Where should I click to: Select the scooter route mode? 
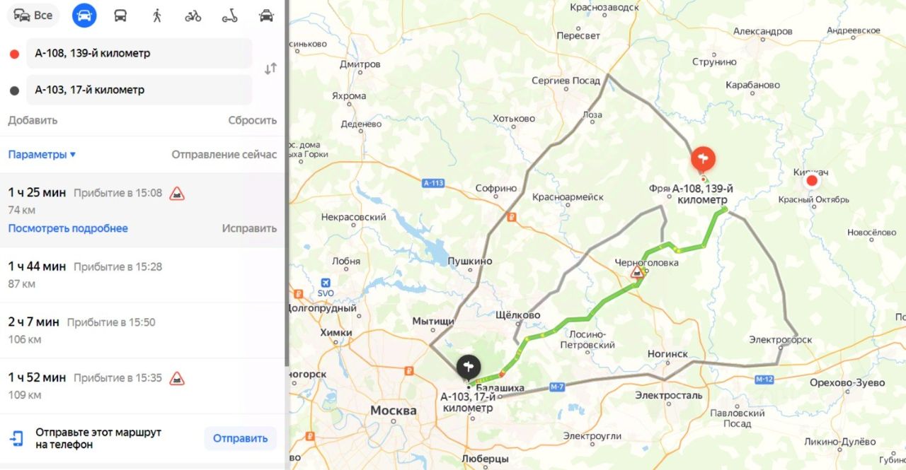pos(229,16)
